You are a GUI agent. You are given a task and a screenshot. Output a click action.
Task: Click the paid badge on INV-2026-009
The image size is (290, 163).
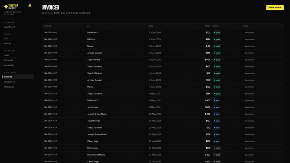pyautogui.click(x=217, y=87)
